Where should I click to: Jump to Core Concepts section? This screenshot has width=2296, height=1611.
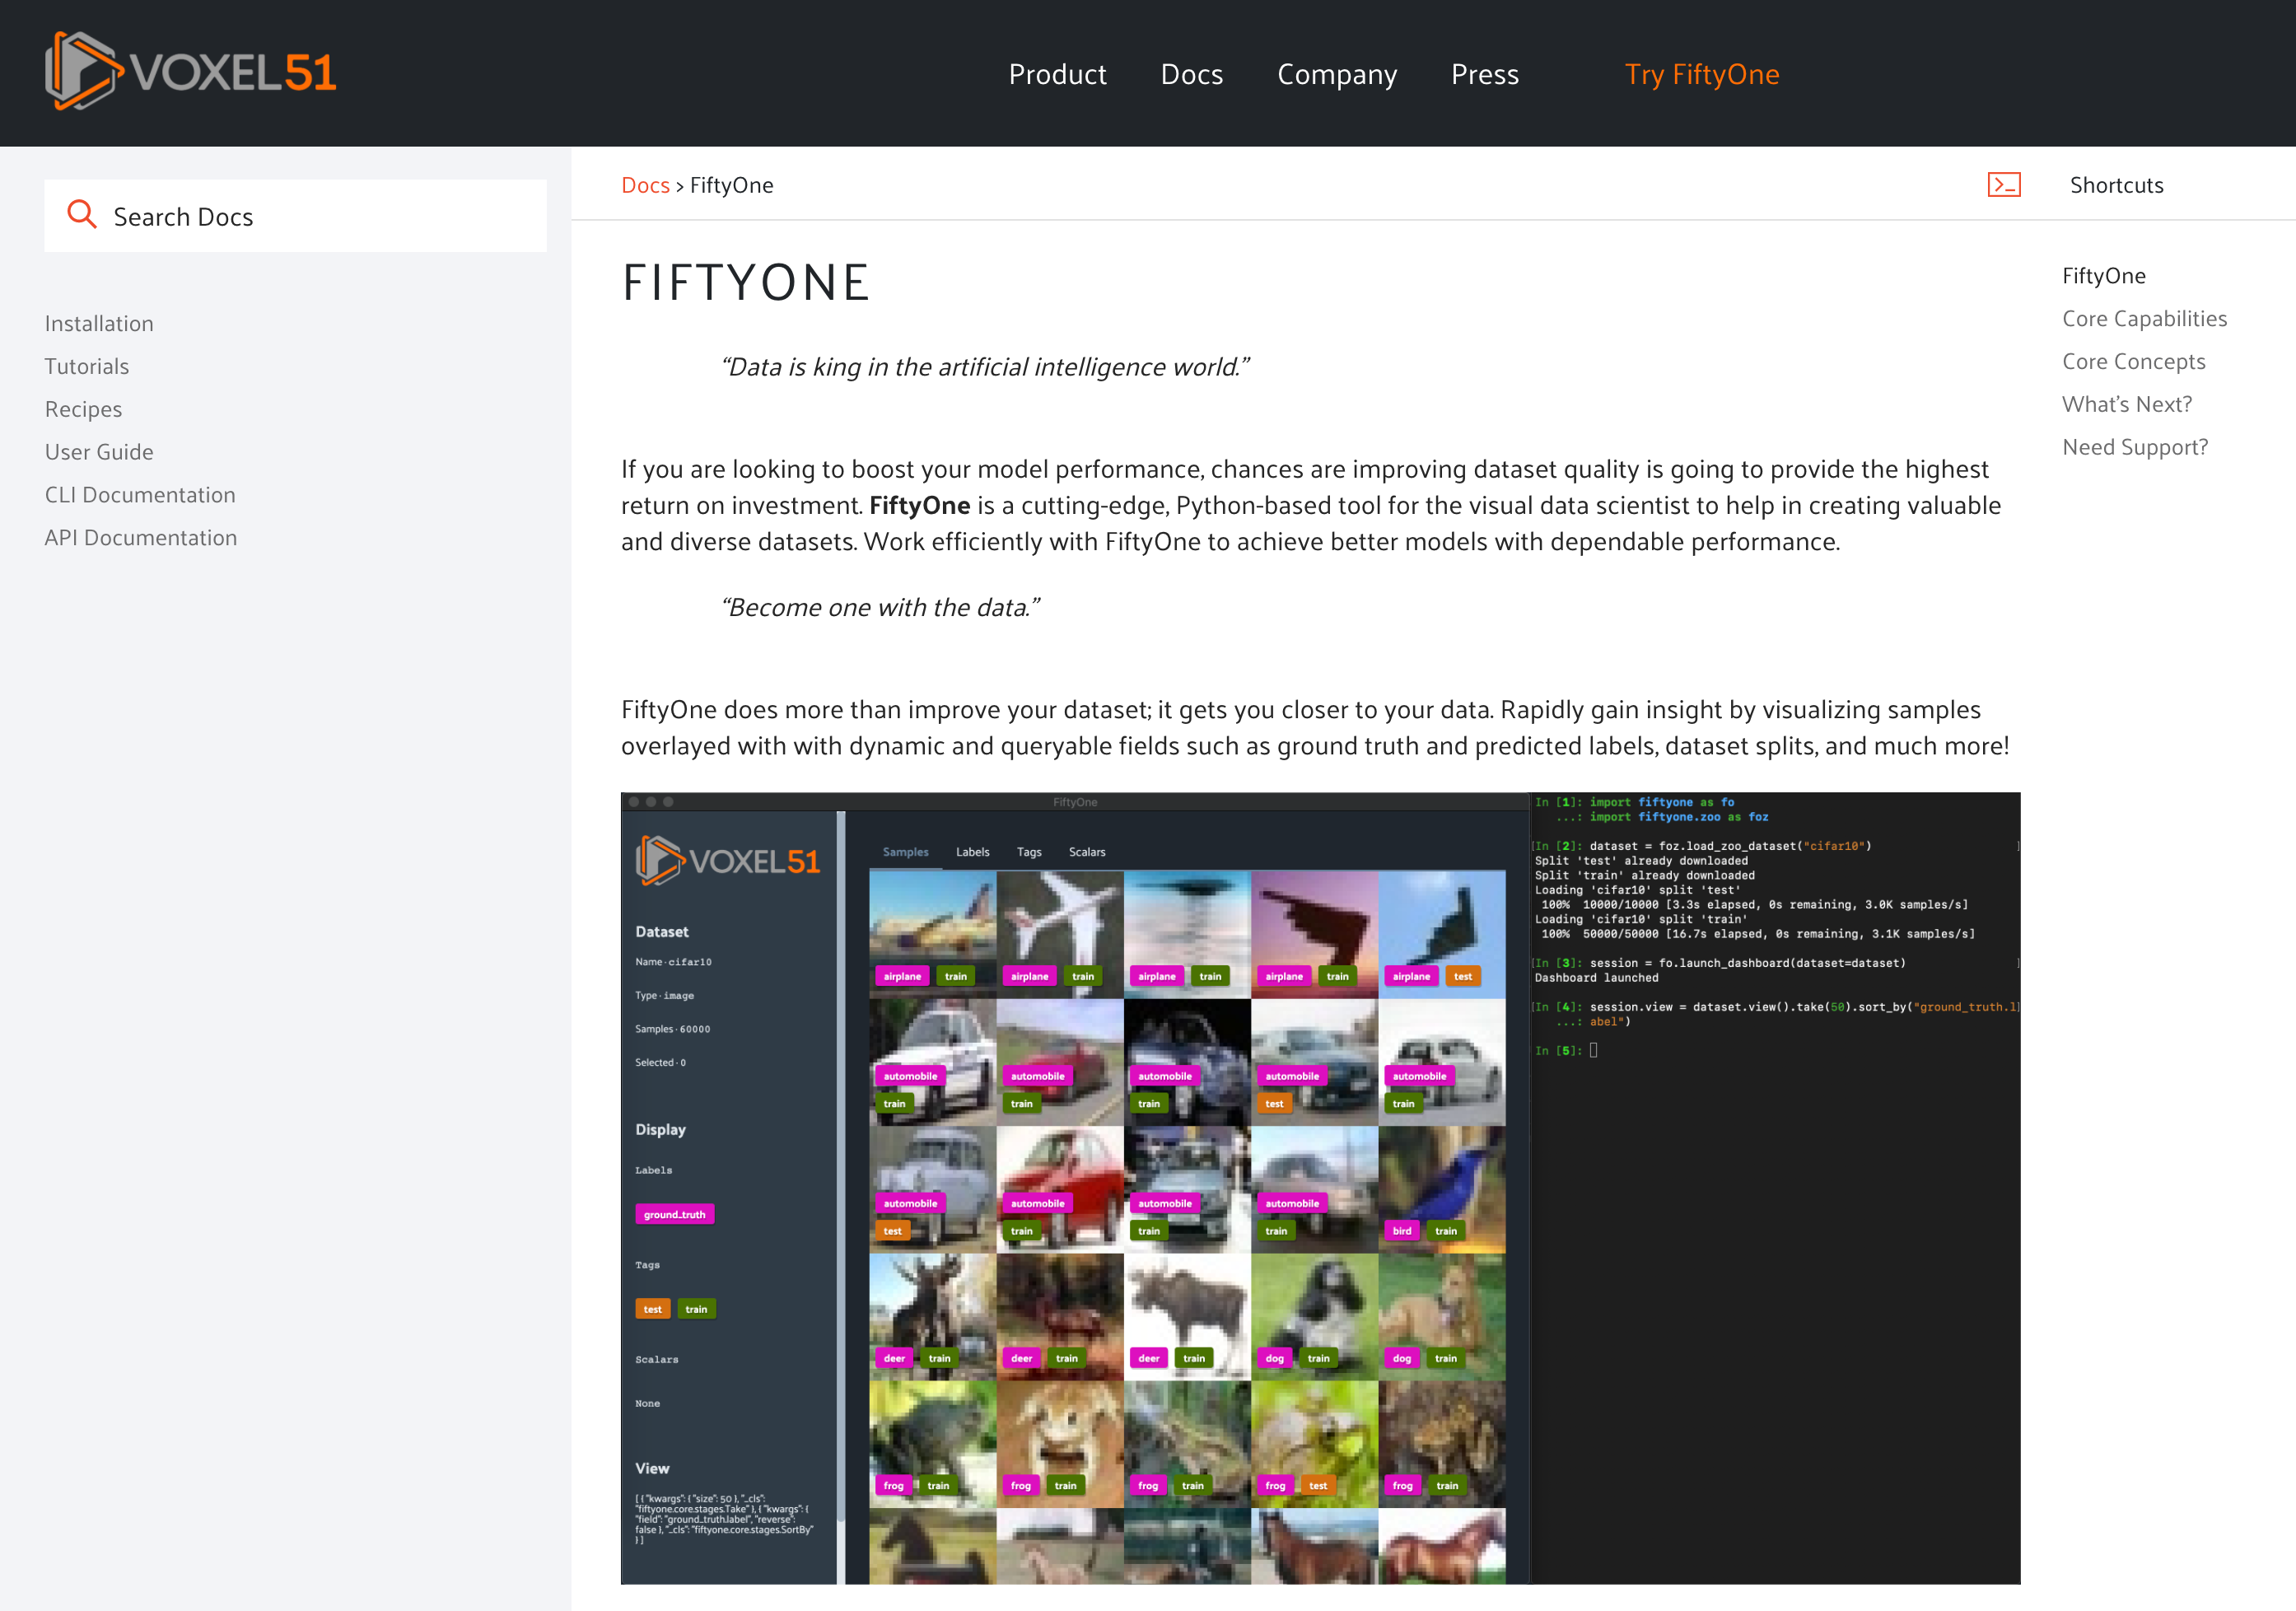[x=2133, y=361]
